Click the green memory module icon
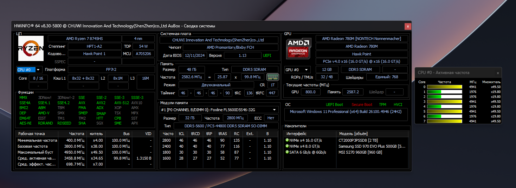This screenshot has height=188, width=516. [272, 77]
